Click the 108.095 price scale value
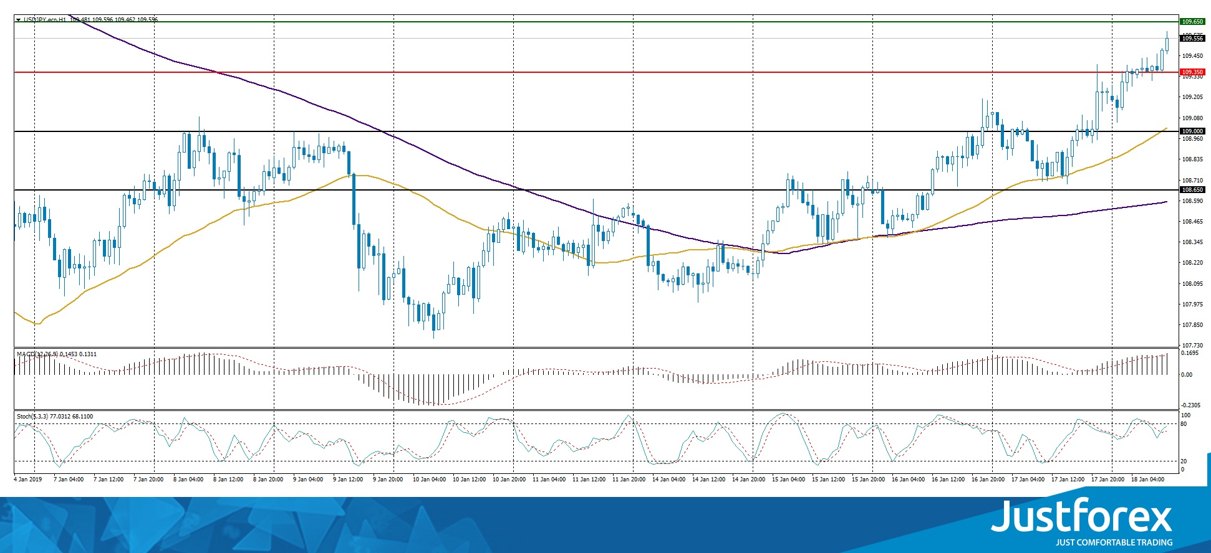1211x553 pixels. click(1192, 284)
